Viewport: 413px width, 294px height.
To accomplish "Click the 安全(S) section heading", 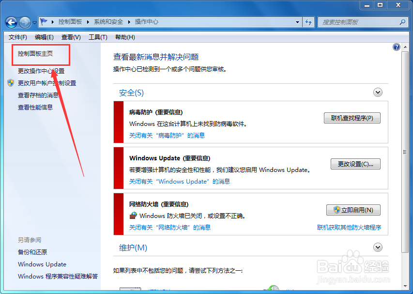I will (131, 93).
